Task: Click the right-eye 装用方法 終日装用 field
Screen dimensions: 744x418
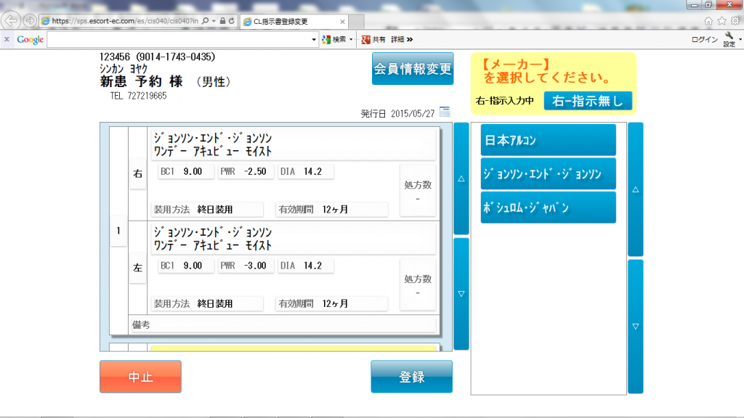Action: 207,210
